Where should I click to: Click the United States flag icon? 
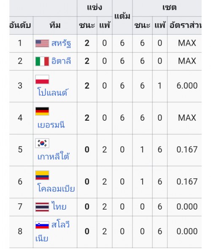point(42,43)
